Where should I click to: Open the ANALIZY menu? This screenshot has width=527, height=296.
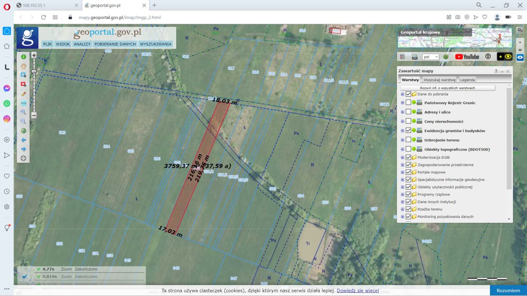pyautogui.click(x=82, y=44)
